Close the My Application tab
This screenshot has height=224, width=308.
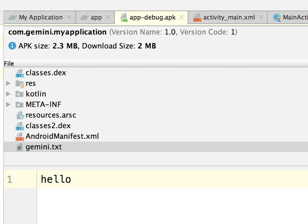coord(69,17)
